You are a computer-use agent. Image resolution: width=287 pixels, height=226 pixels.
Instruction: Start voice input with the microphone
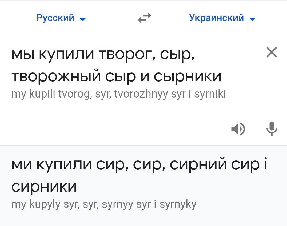(x=272, y=128)
